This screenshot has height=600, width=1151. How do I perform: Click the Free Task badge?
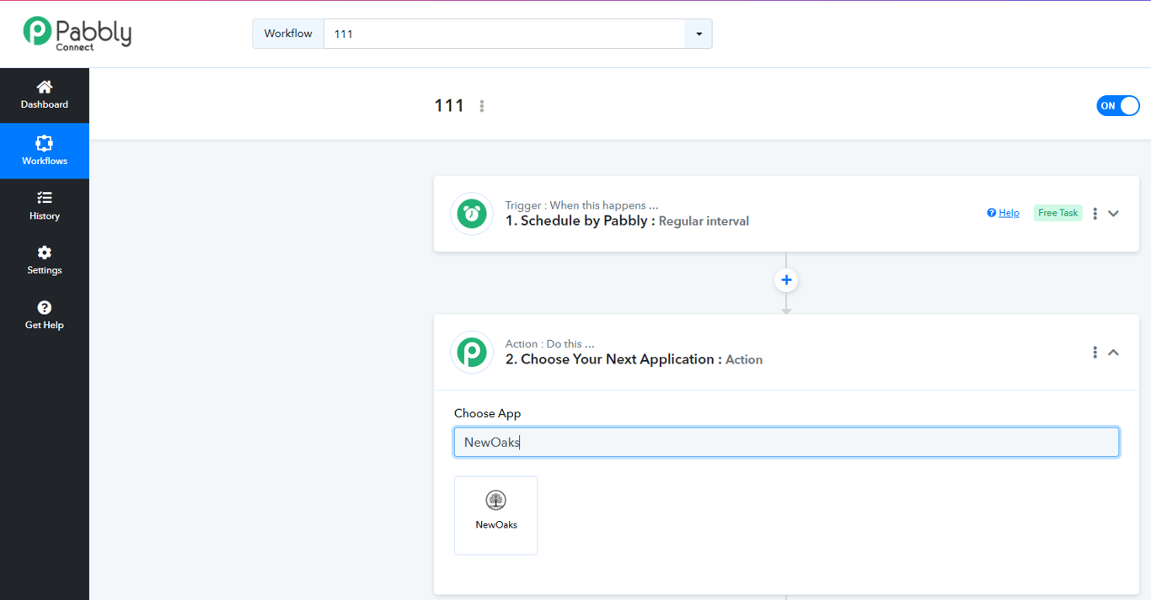1057,213
